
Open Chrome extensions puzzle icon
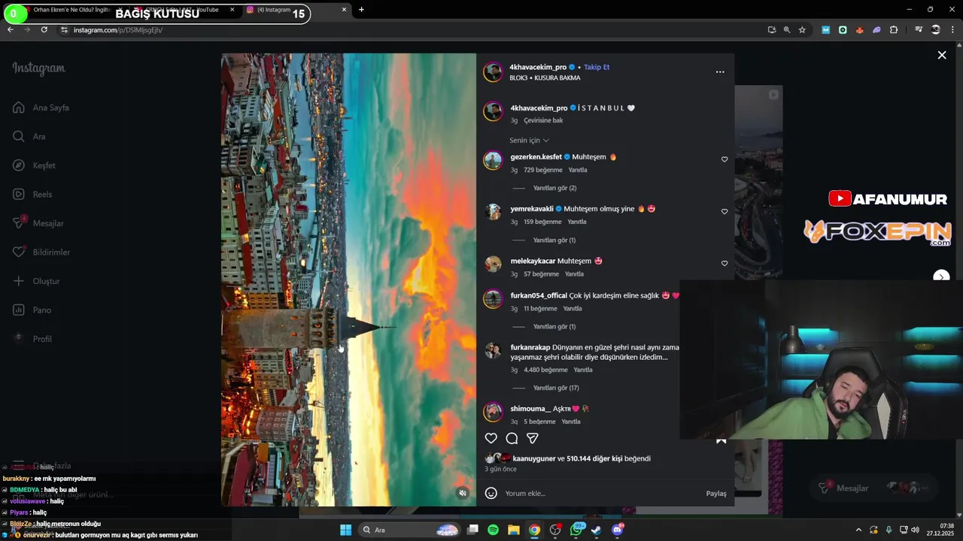894,30
